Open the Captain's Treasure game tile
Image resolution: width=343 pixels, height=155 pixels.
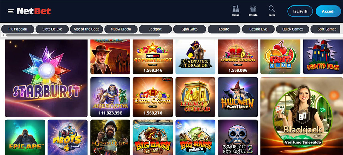(196, 57)
